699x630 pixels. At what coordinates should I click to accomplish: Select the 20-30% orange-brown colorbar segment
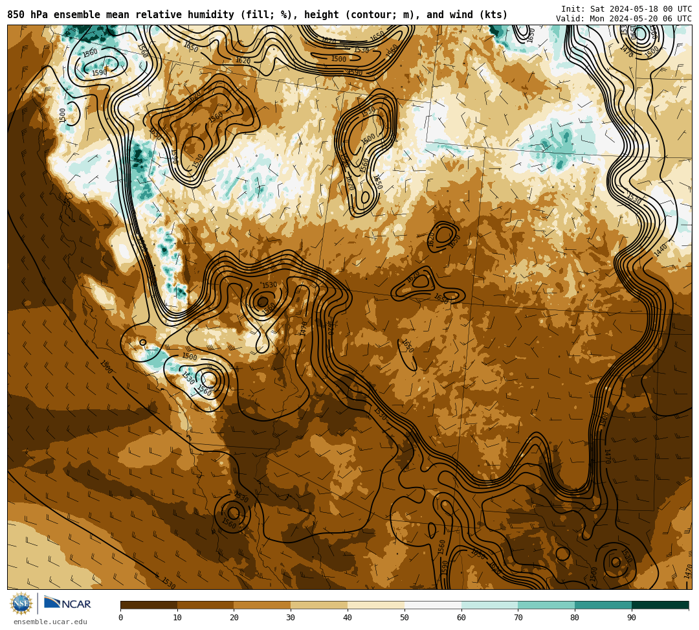tap(262, 605)
